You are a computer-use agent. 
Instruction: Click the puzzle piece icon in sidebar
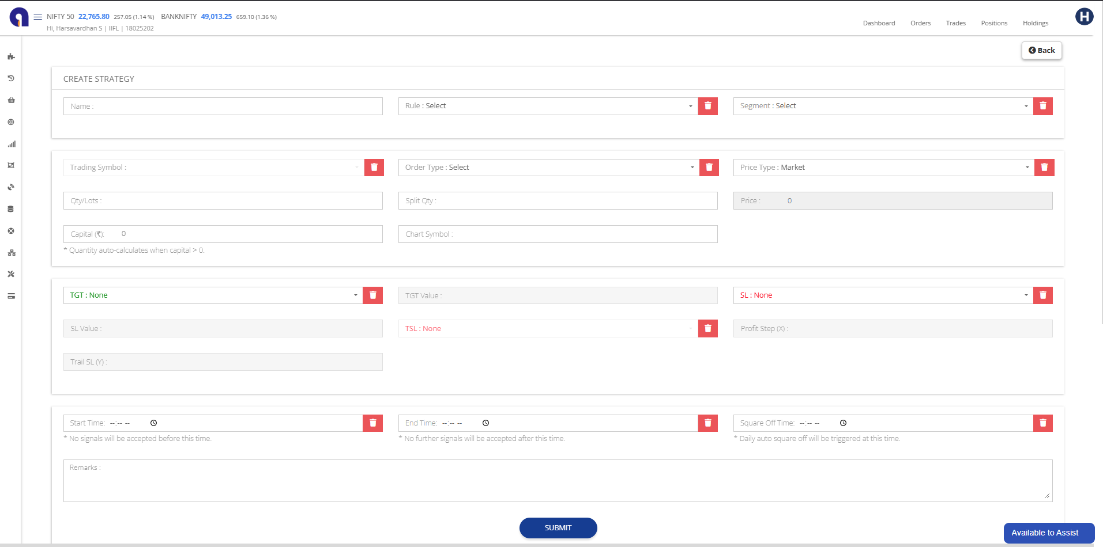point(11,56)
